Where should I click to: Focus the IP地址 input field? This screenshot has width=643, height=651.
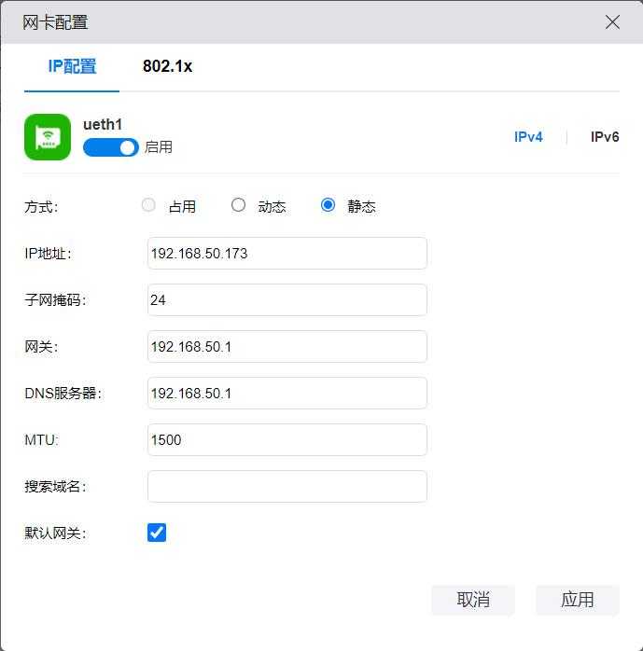[287, 253]
